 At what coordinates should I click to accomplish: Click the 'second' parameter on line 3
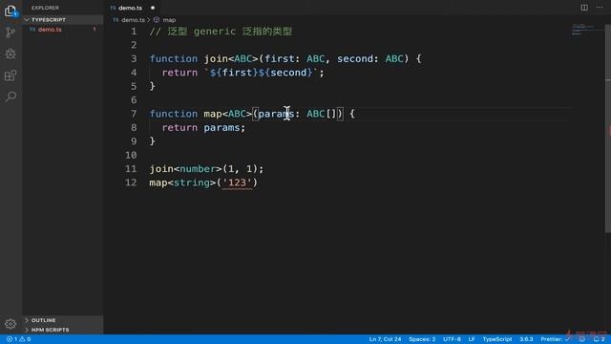[354, 59]
